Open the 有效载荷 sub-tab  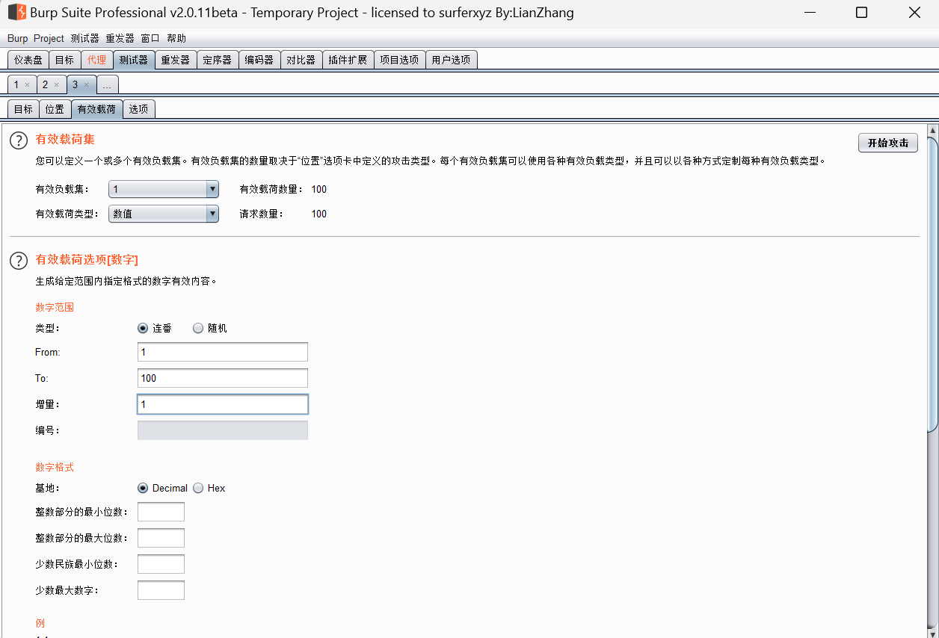[96, 109]
